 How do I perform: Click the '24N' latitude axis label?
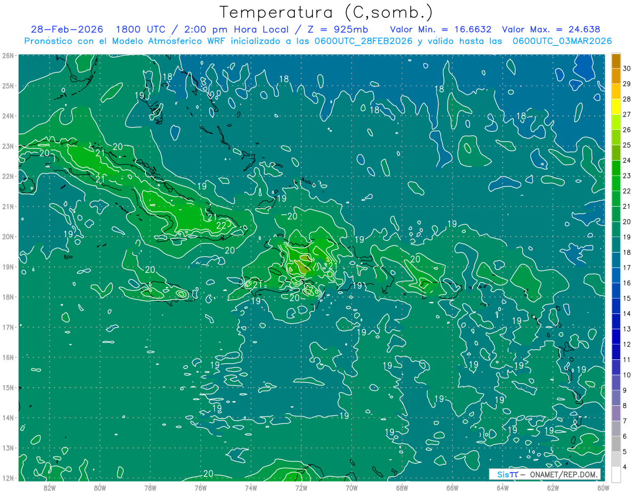click(x=7, y=116)
